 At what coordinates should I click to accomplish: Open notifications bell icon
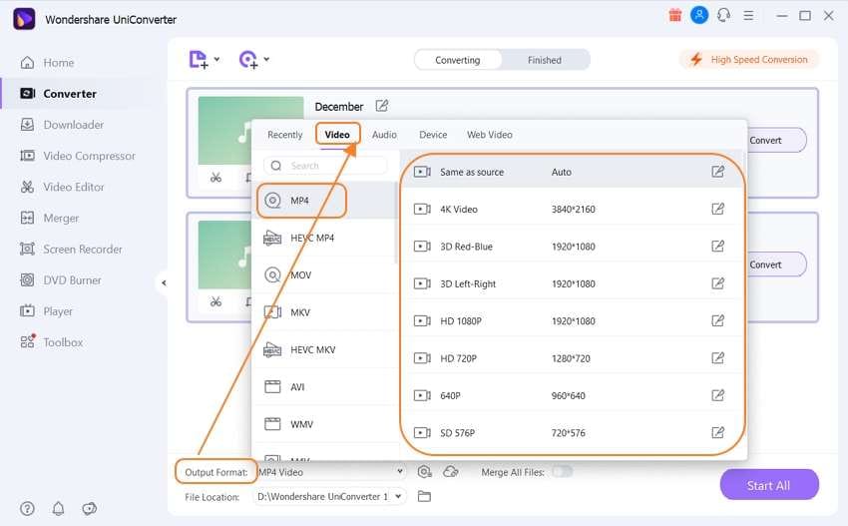coord(59,509)
